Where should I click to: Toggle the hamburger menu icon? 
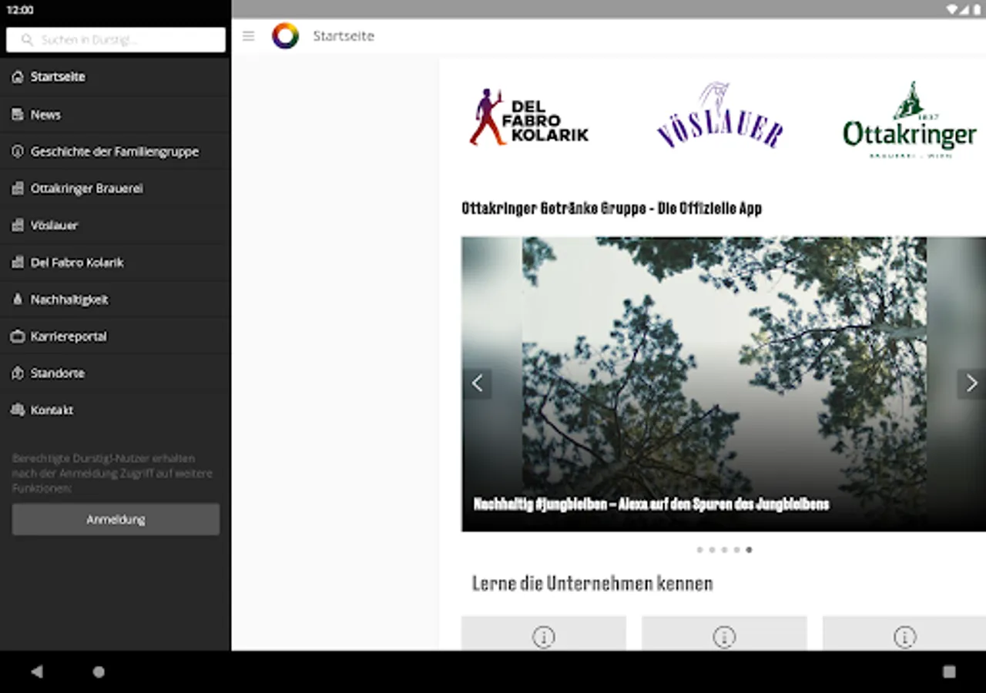tap(248, 36)
